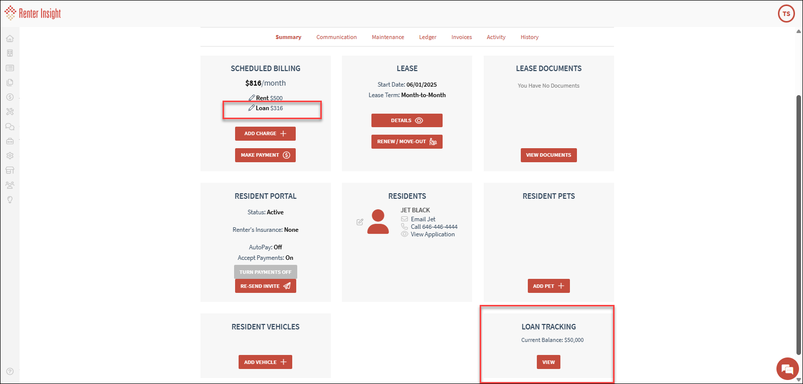Screen dimensions: 803x384
Task: Click the pencil icon beside Rent $500
Action: (x=252, y=98)
